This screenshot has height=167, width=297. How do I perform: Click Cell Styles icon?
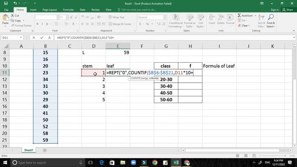(x=200, y=18)
